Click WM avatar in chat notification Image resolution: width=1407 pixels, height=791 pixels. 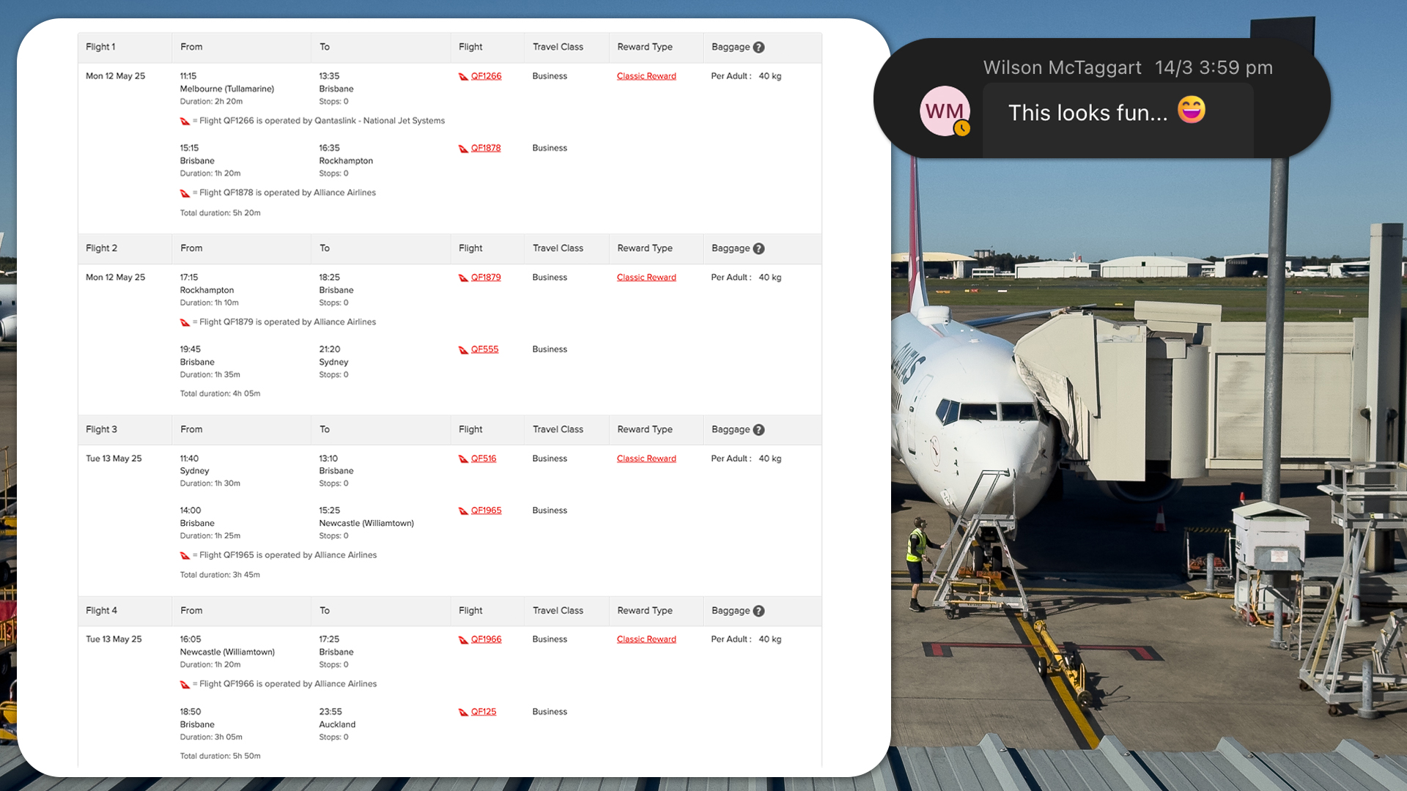click(x=945, y=111)
